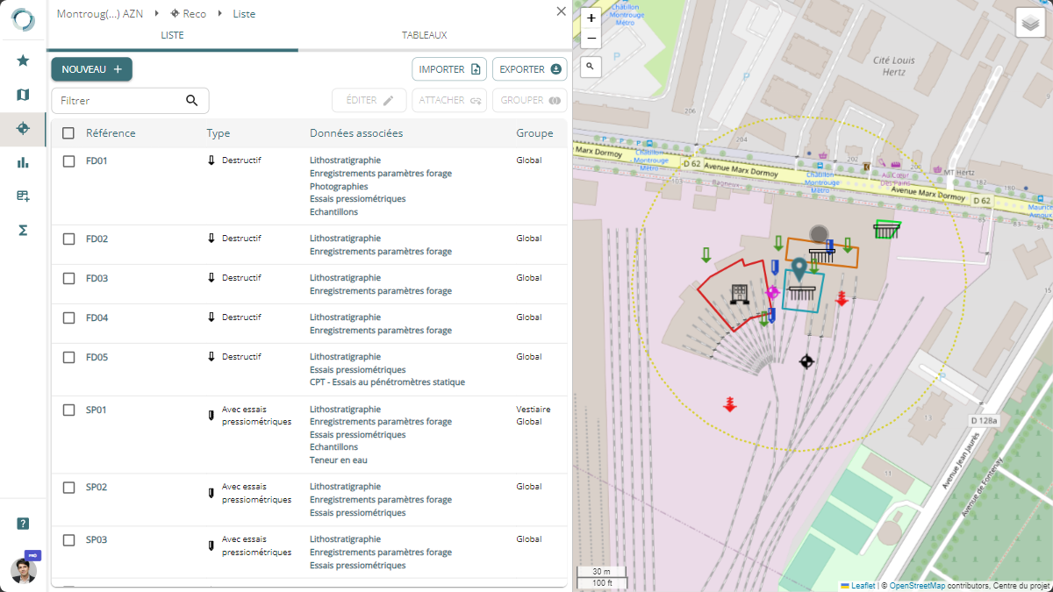This screenshot has height=592, width=1053.
Task: Open the favorites star in sidebar
Action: pyautogui.click(x=23, y=61)
